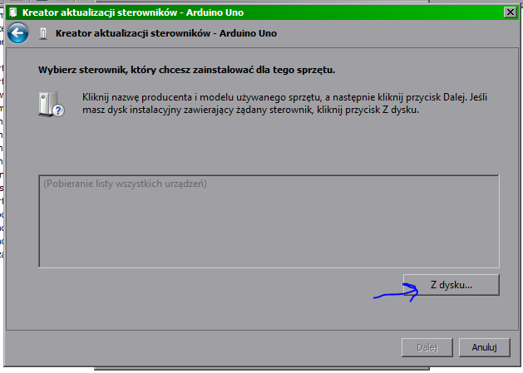Viewport: 523px width, 373px height.
Task: Select the "Pobieranie listy wszystkich urządzeń" placeholder text
Action: (x=124, y=183)
